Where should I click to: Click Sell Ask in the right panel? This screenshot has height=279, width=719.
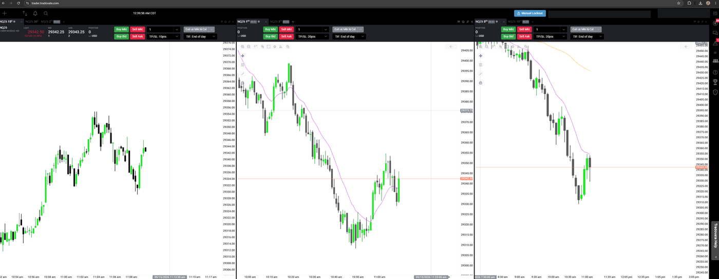[524, 36]
